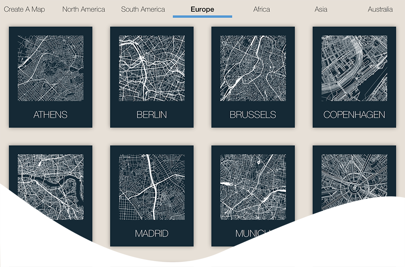Click the Europe tab
Viewport: 405px width, 267px height.
pyautogui.click(x=202, y=9)
